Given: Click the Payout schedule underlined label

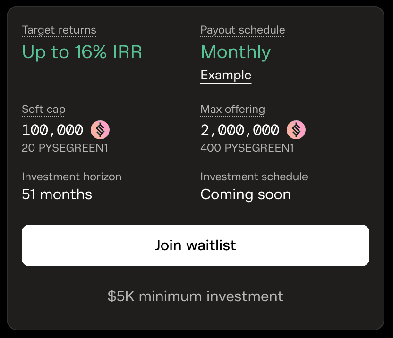Looking at the screenshot, I should (x=242, y=30).
